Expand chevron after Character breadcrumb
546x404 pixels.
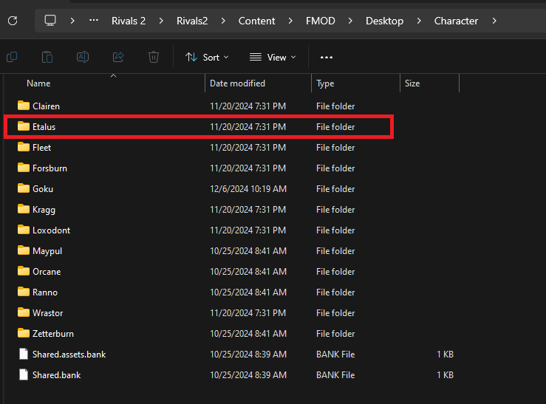pos(494,21)
